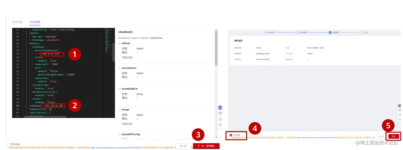Open the help question-mark icon on the confirmation page

click(400, 110)
